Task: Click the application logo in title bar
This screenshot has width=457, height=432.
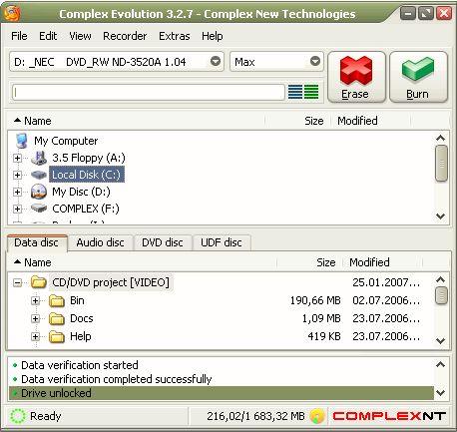Action: point(12,13)
